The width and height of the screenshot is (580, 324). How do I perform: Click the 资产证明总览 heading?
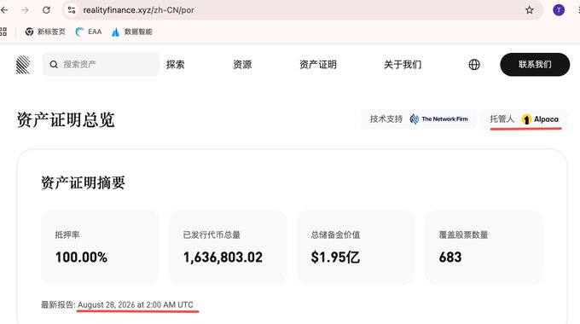[x=66, y=120]
